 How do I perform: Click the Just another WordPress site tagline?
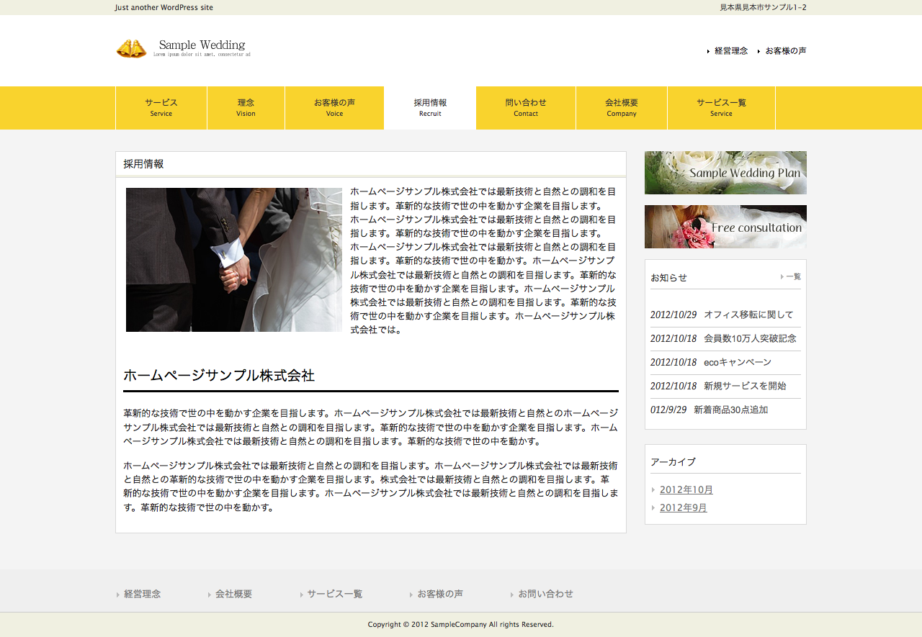164,7
